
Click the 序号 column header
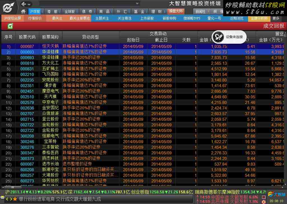point(8,37)
